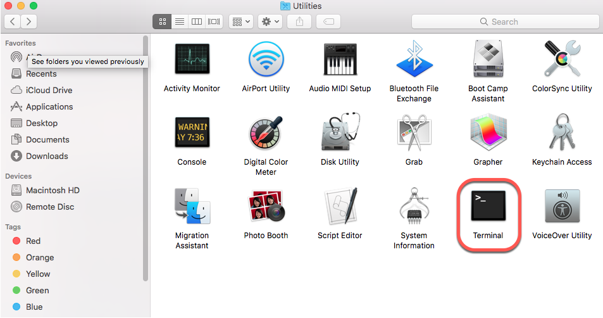Screen dimensions: 603x318
Task: Select the Script Editor icon
Action: (x=340, y=206)
